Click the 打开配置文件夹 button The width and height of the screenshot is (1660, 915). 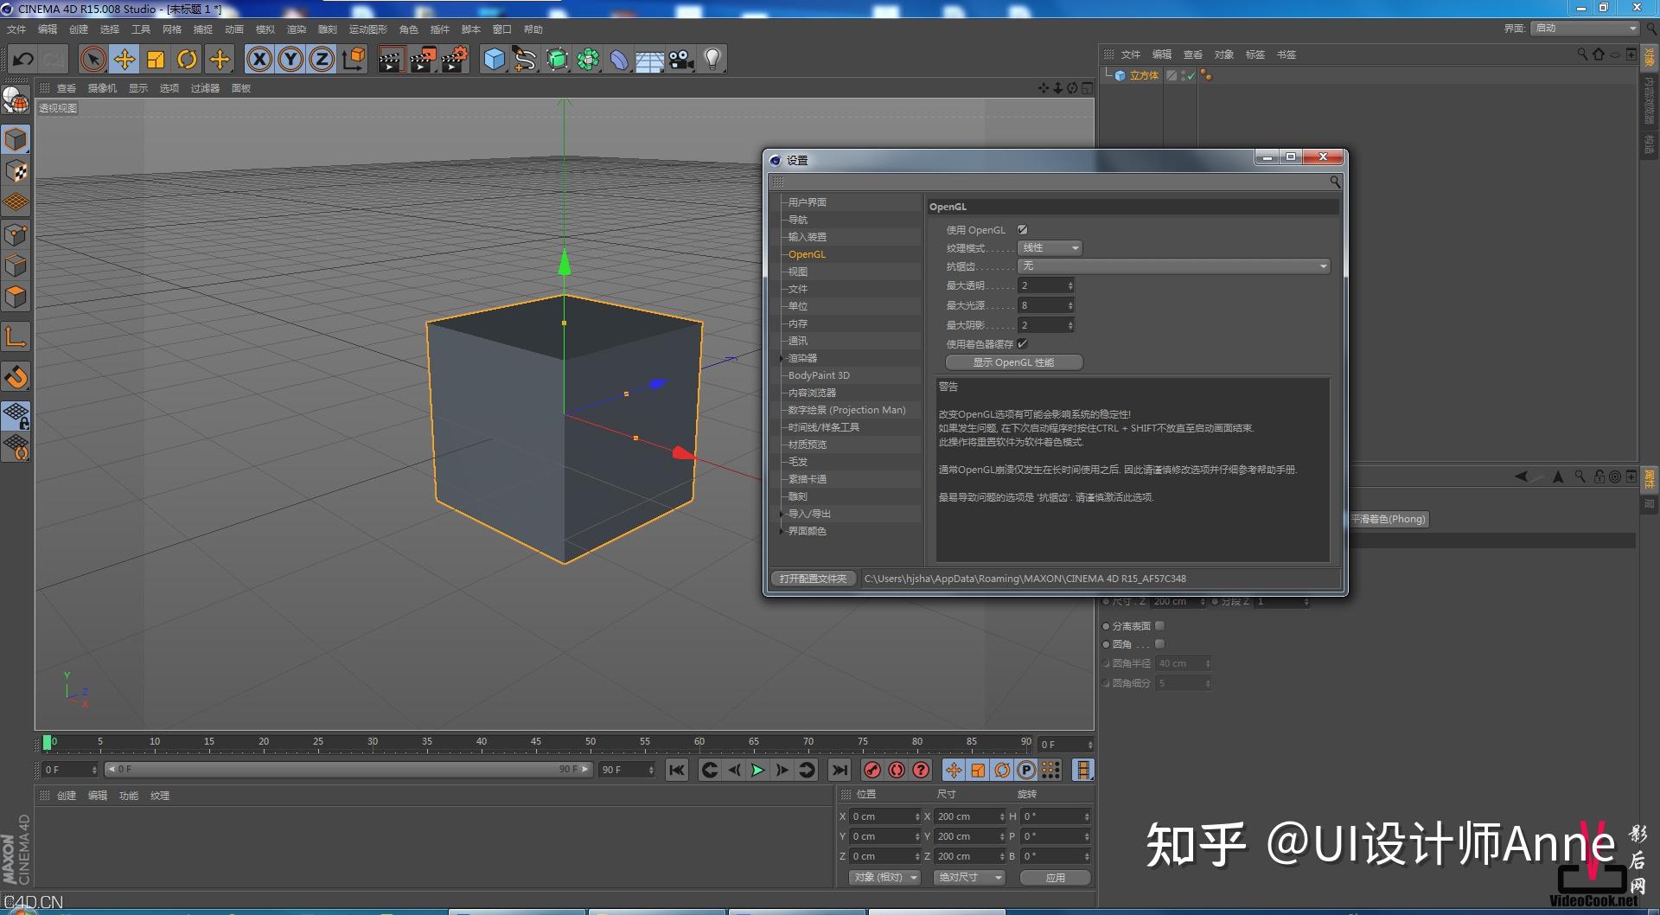[x=813, y=579]
